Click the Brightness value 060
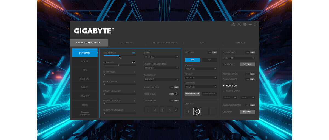This screenshot has width=329, height=140. point(133,53)
